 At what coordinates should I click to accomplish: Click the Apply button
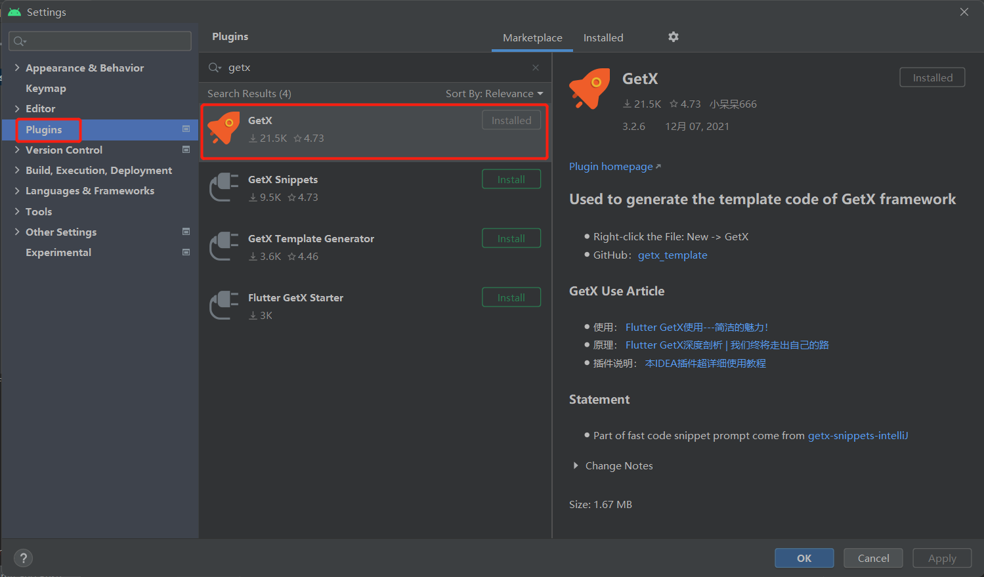(942, 558)
